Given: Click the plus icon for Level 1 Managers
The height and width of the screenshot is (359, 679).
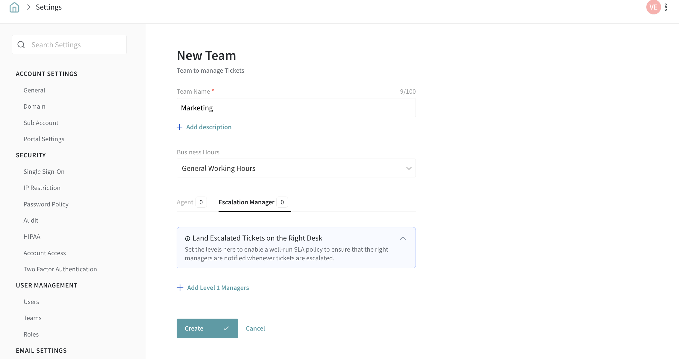Looking at the screenshot, I should click(180, 288).
